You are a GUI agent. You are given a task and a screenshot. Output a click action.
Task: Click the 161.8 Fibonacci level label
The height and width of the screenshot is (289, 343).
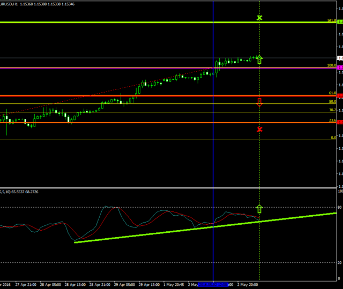[x=331, y=21]
